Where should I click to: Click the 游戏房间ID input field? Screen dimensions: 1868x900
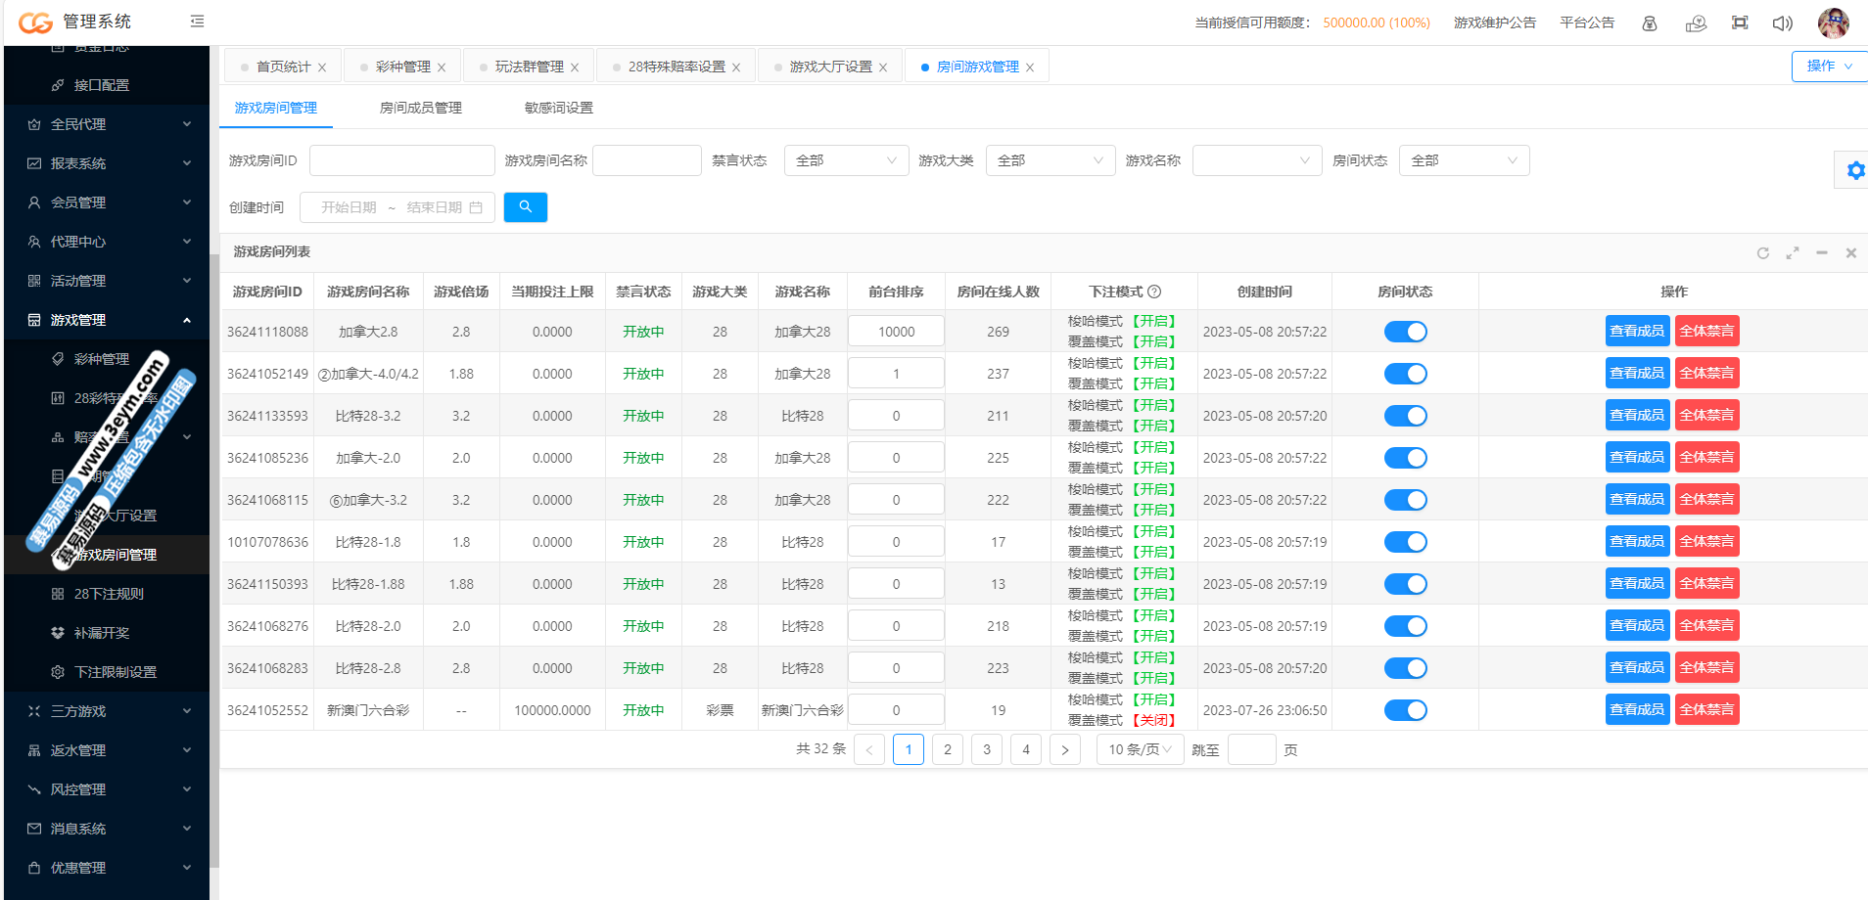click(x=401, y=160)
